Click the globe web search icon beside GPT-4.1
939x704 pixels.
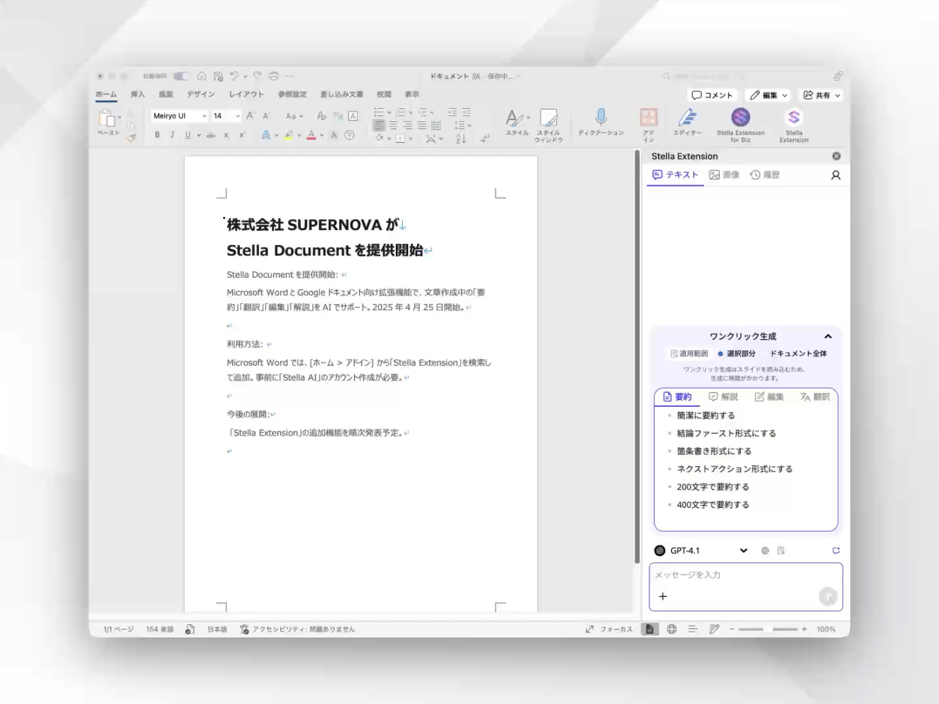click(765, 551)
